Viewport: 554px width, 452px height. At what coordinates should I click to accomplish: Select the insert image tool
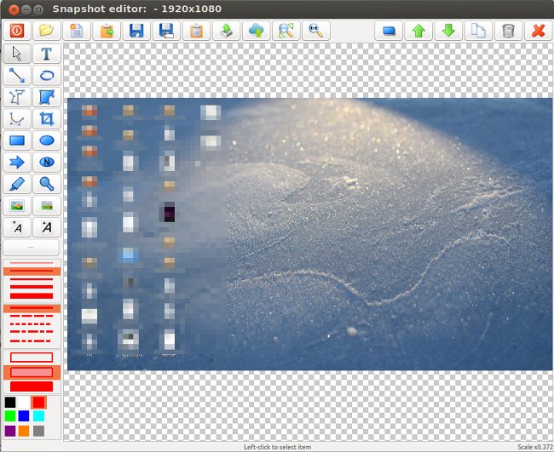tap(17, 206)
